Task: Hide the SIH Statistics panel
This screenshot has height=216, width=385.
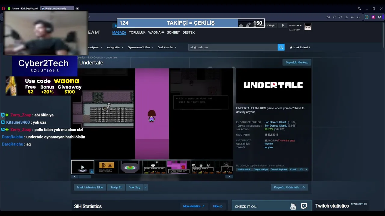Action: 218,206
